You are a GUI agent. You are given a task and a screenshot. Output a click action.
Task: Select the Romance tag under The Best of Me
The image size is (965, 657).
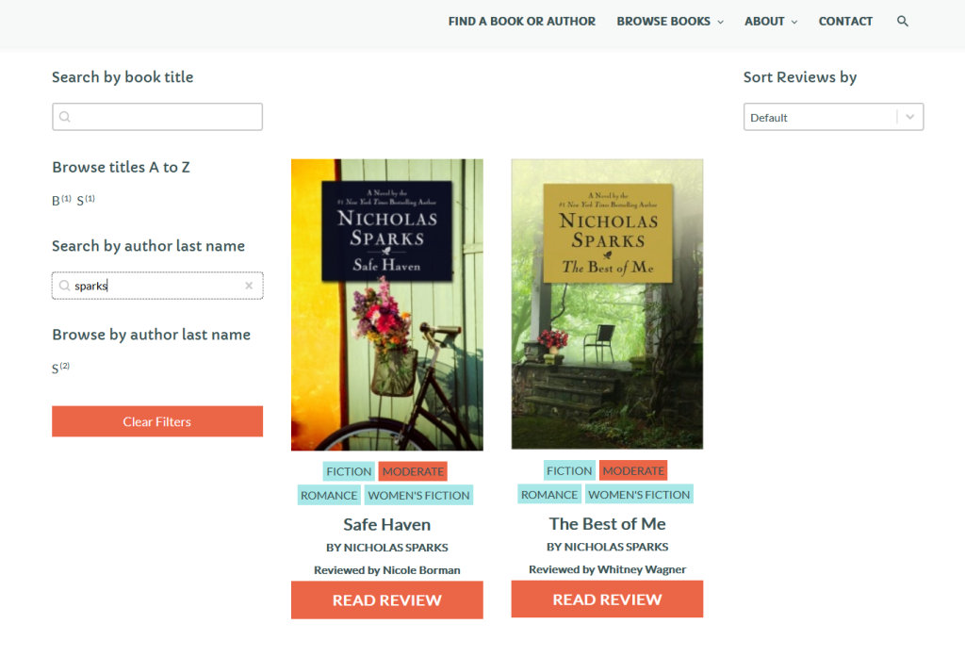(x=549, y=495)
